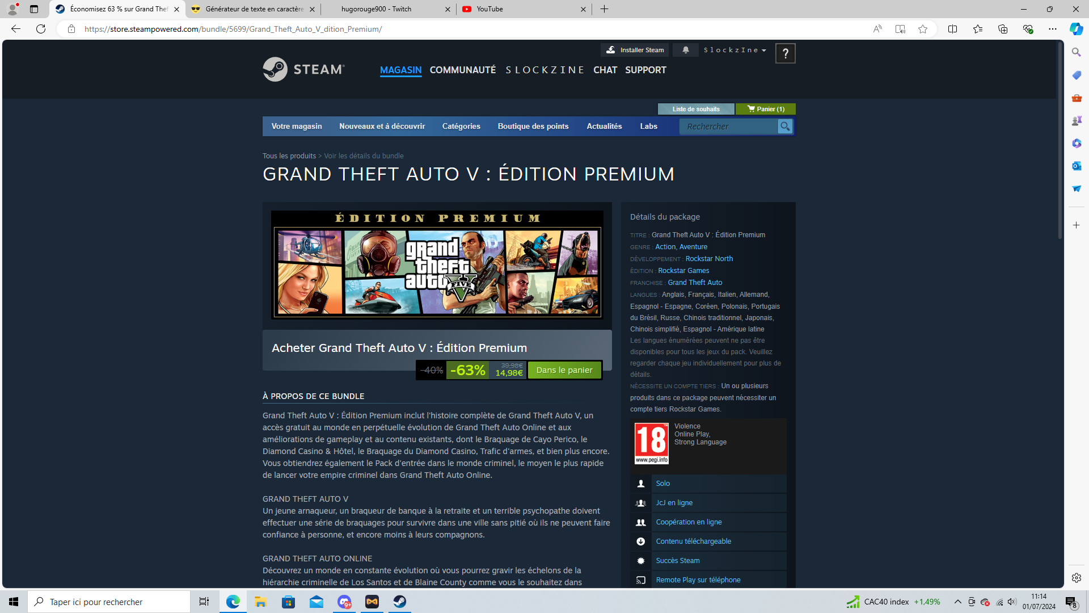Open Edge sidebar search
The height and width of the screenshot is (613, 1089).
coord(1077,52)
